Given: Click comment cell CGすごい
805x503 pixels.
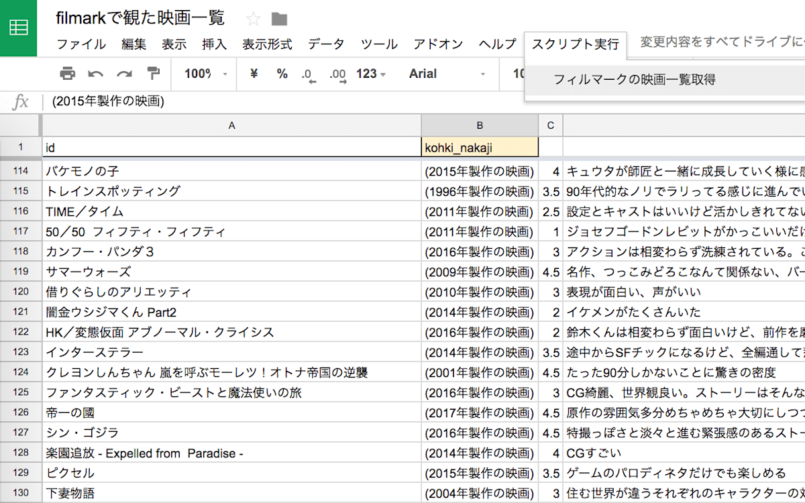Looking at the screenshot, I should (684, 453).
